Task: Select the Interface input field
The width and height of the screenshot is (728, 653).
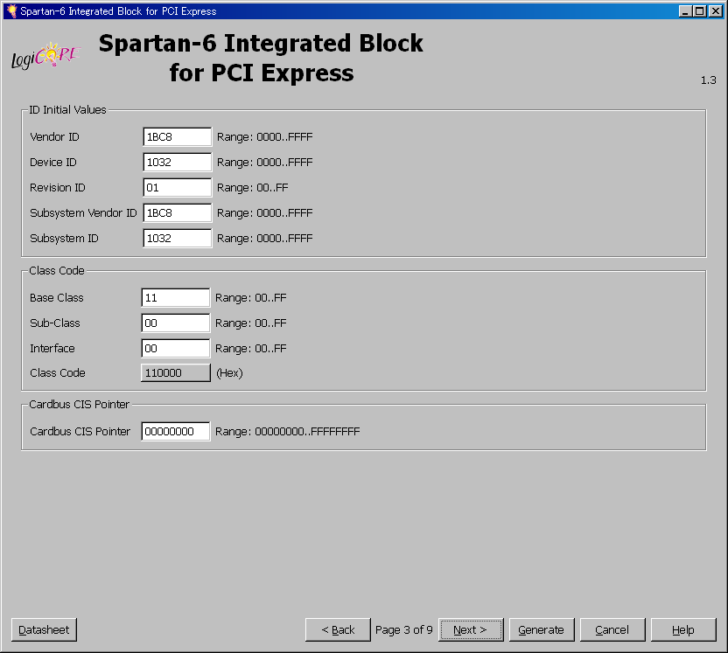Action: point(175,349)
